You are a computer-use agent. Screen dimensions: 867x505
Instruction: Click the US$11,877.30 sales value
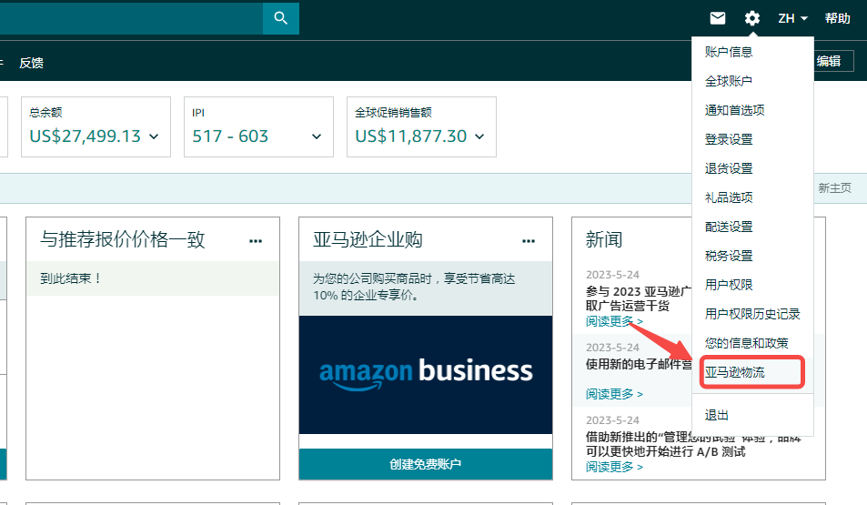pos(411,136)
